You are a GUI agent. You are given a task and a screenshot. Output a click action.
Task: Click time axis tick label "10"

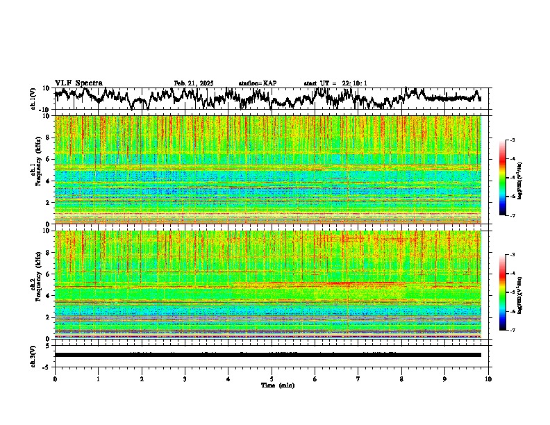tap(488, 379)
